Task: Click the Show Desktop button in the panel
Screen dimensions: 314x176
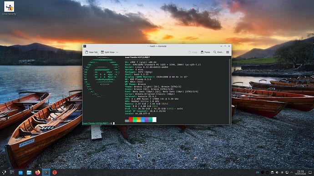Action: click(310, 172)
